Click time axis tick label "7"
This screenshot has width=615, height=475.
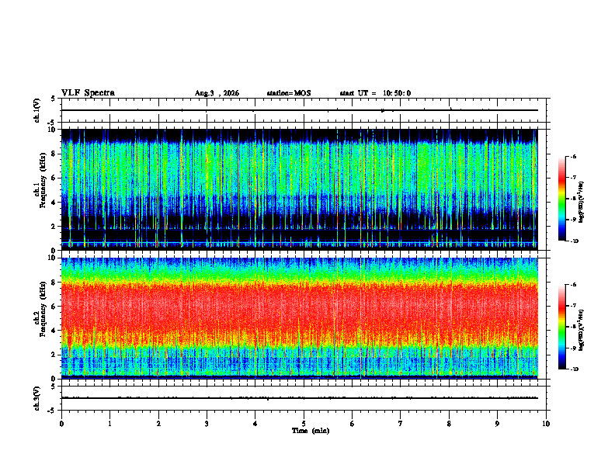pos(401,424)
